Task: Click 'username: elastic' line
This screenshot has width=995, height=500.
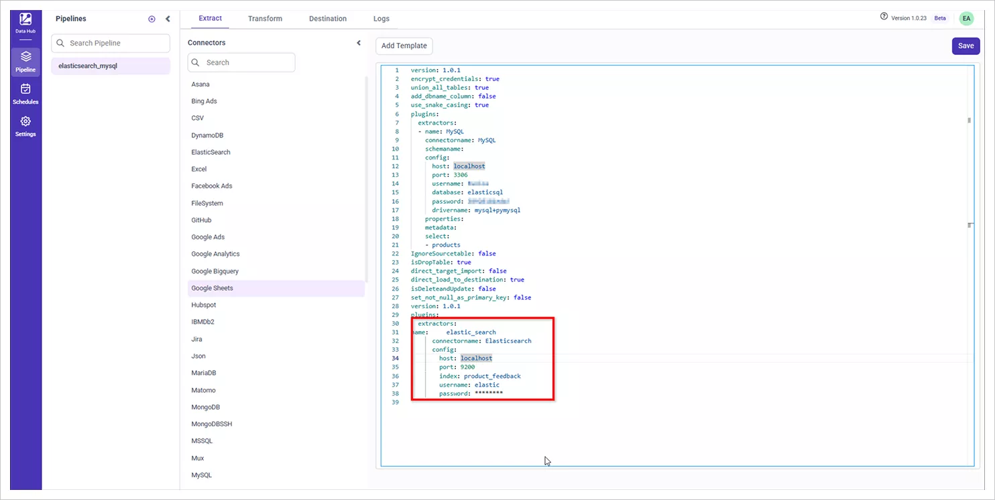Action: 469,385
